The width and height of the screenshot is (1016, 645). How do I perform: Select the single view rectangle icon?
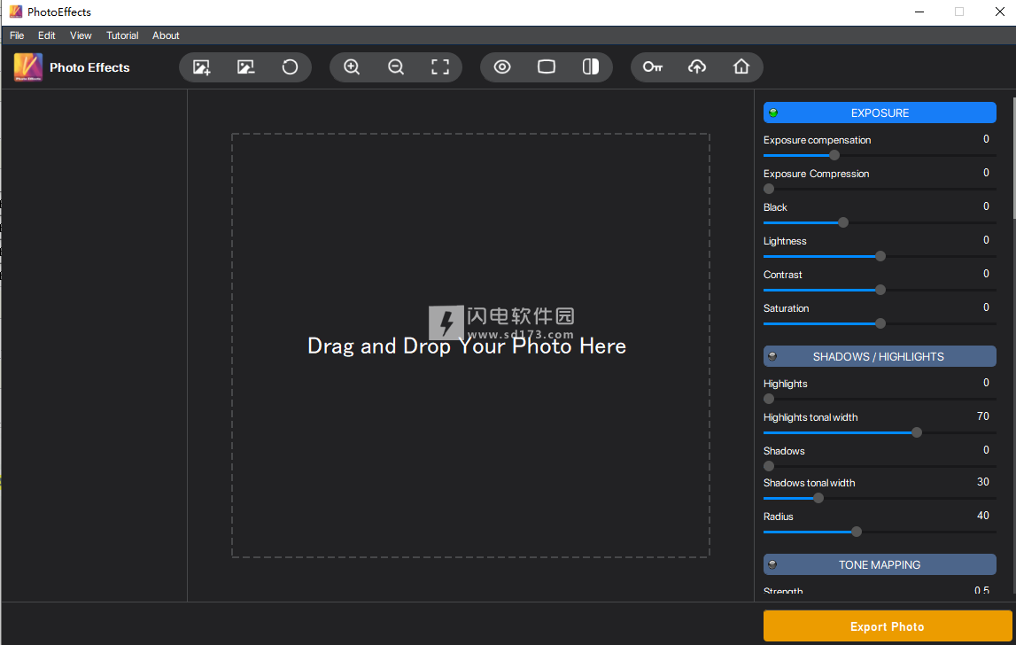tap(547, 66)
